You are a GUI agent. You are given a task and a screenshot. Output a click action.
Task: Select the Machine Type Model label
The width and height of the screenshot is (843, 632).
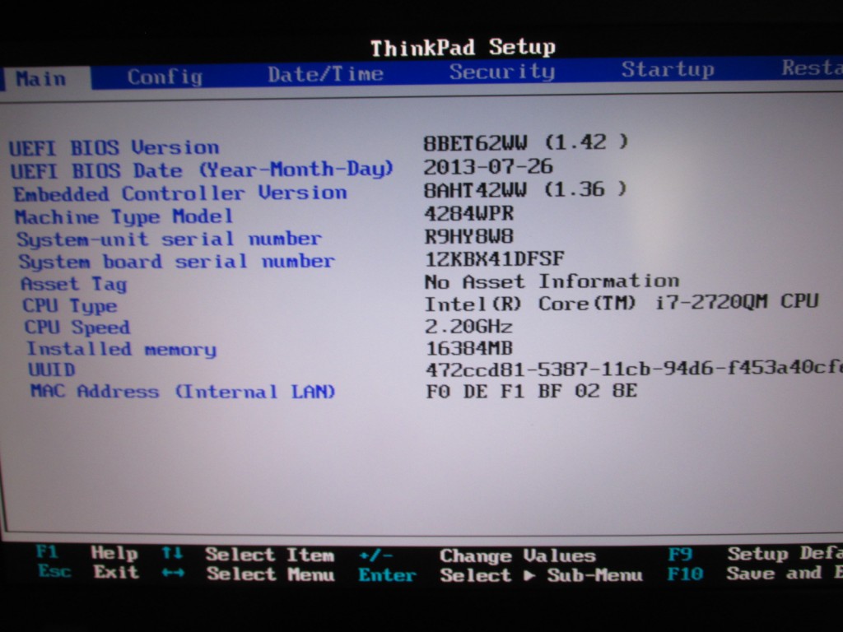123,216
